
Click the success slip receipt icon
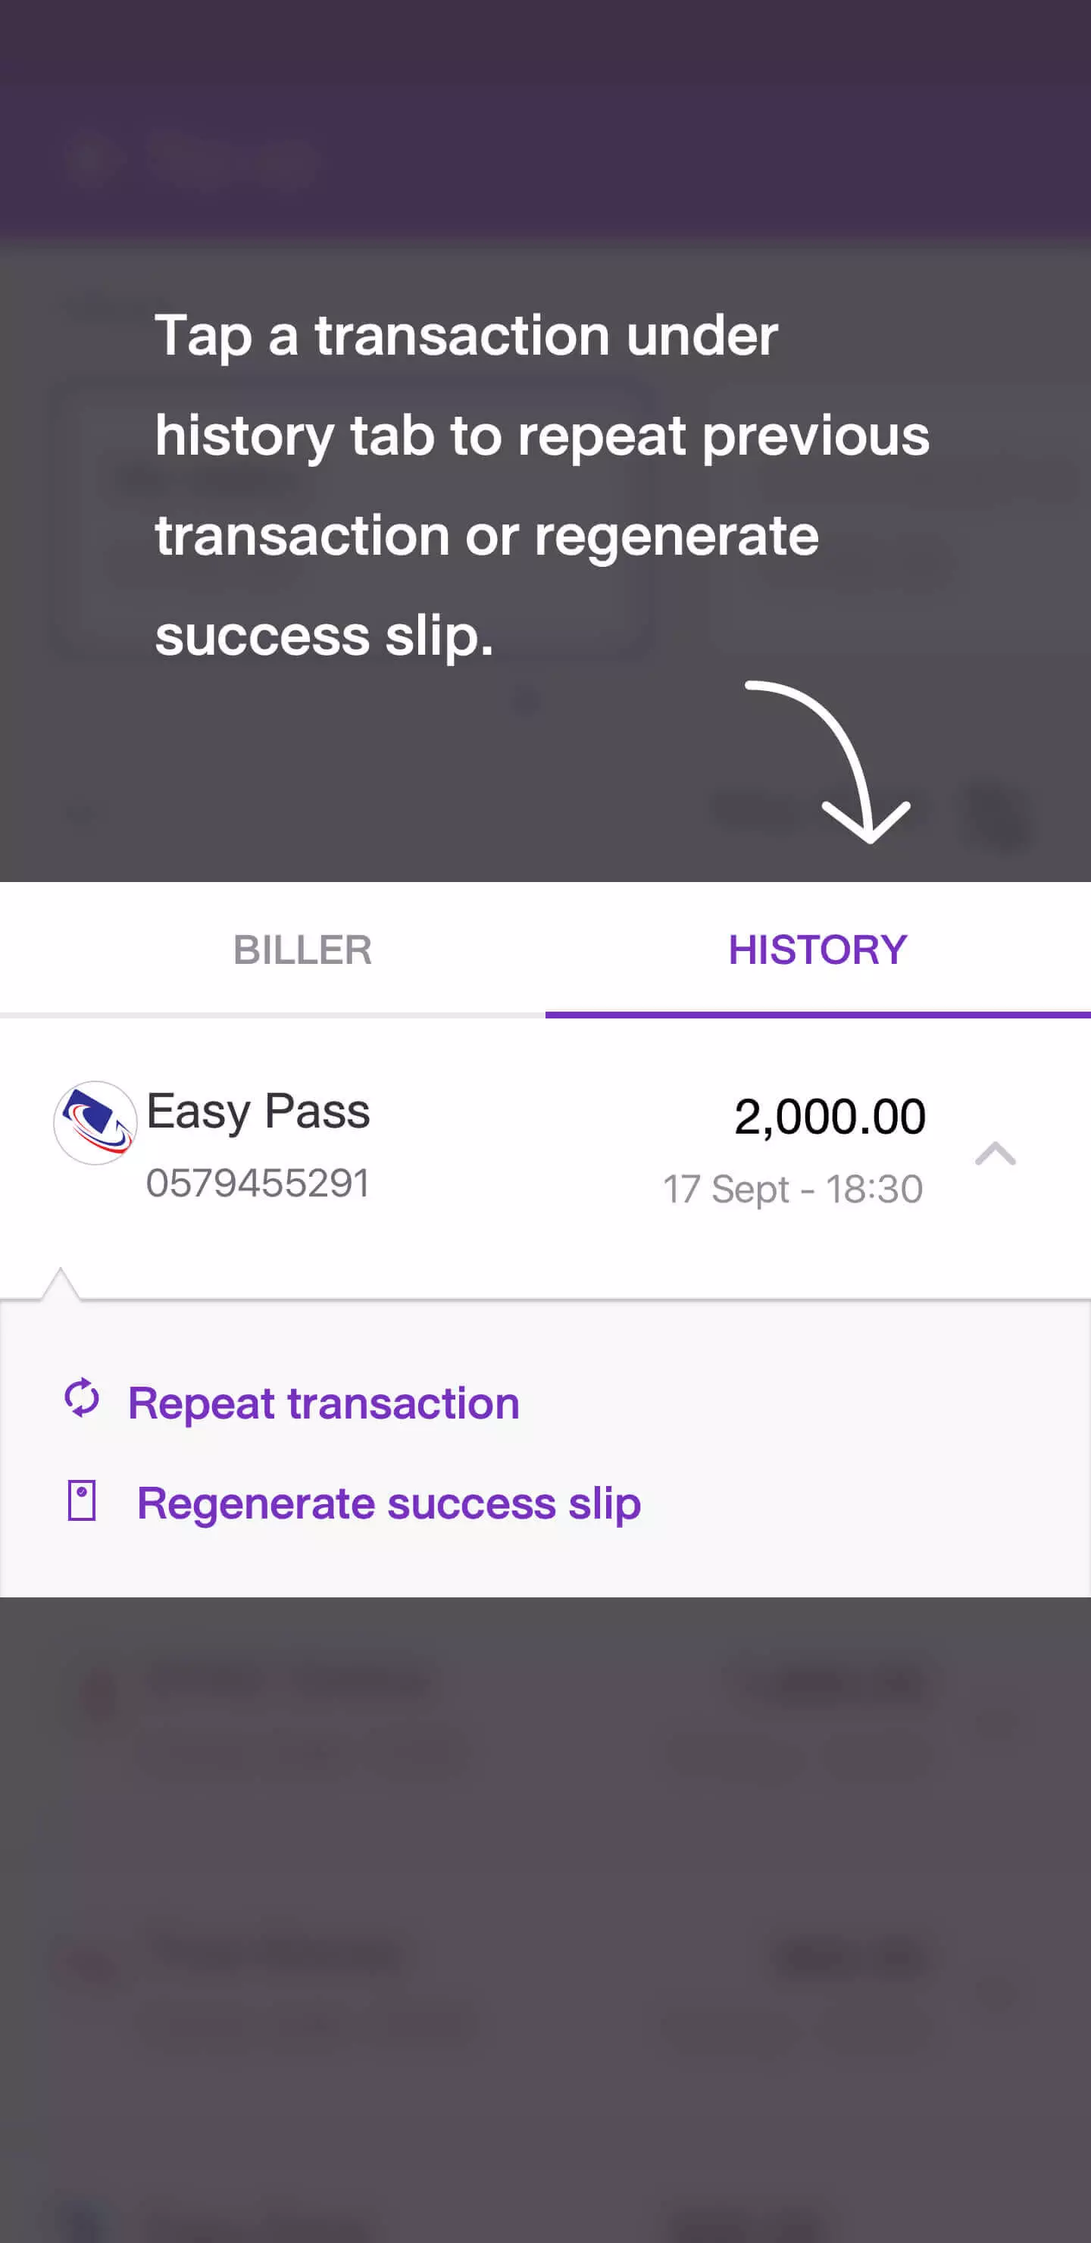(82, 1500)
